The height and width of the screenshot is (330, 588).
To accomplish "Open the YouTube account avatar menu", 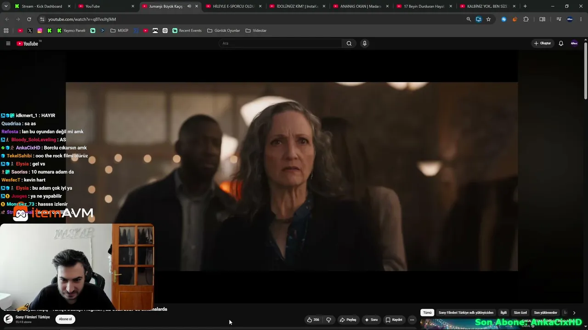I will point(574,44).
